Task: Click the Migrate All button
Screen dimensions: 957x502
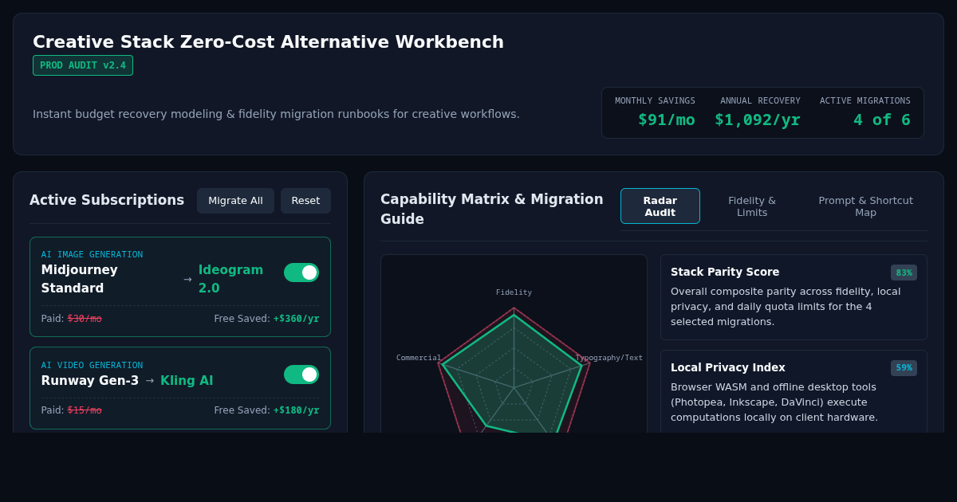Action: click(x=235, y=201)
